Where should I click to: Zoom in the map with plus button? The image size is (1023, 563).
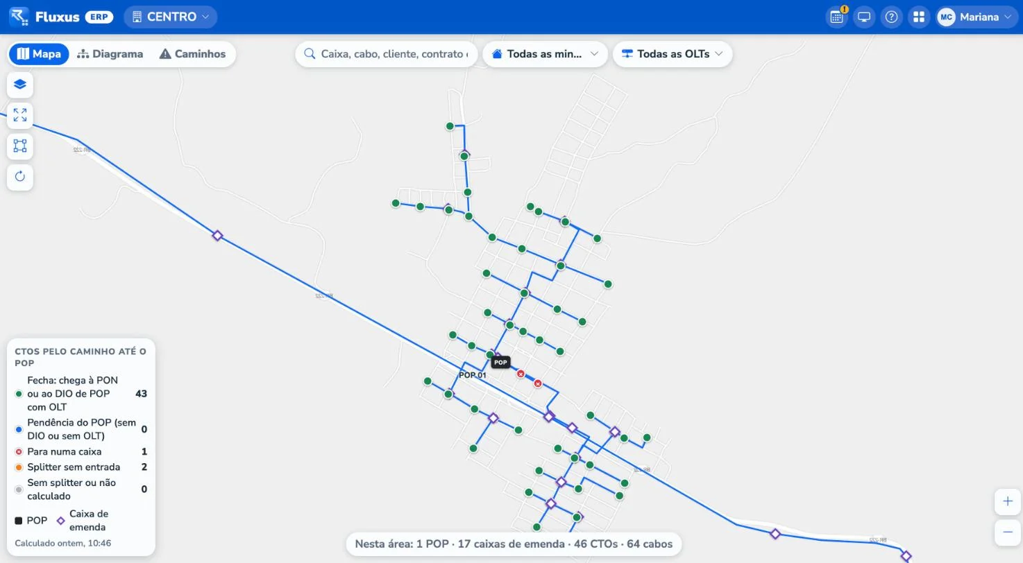(1008, 501)
